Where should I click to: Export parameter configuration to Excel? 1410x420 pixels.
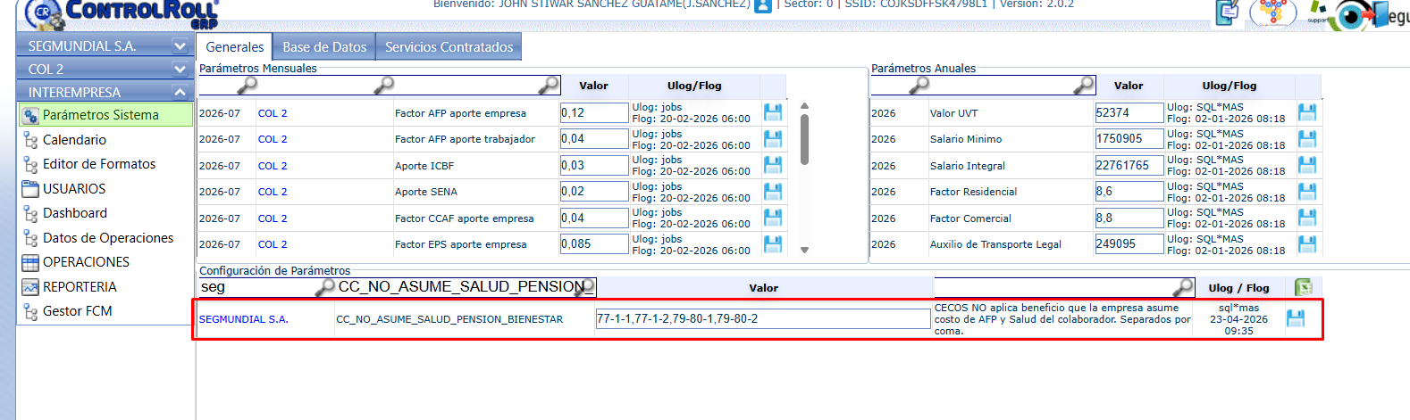[x=1304, y=287]
